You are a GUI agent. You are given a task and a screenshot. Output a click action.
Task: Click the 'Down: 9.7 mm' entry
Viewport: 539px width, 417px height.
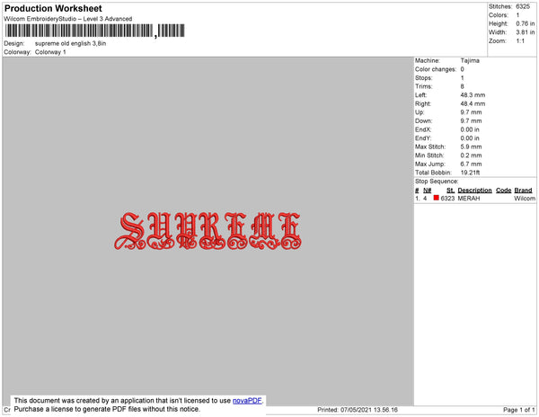(x=448, y=121)
